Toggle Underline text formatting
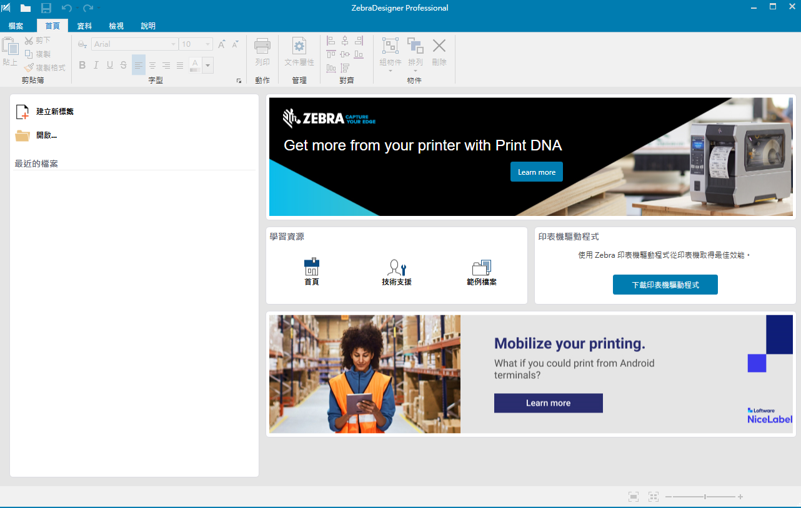 pyautogui.click(x=109, y=65)
